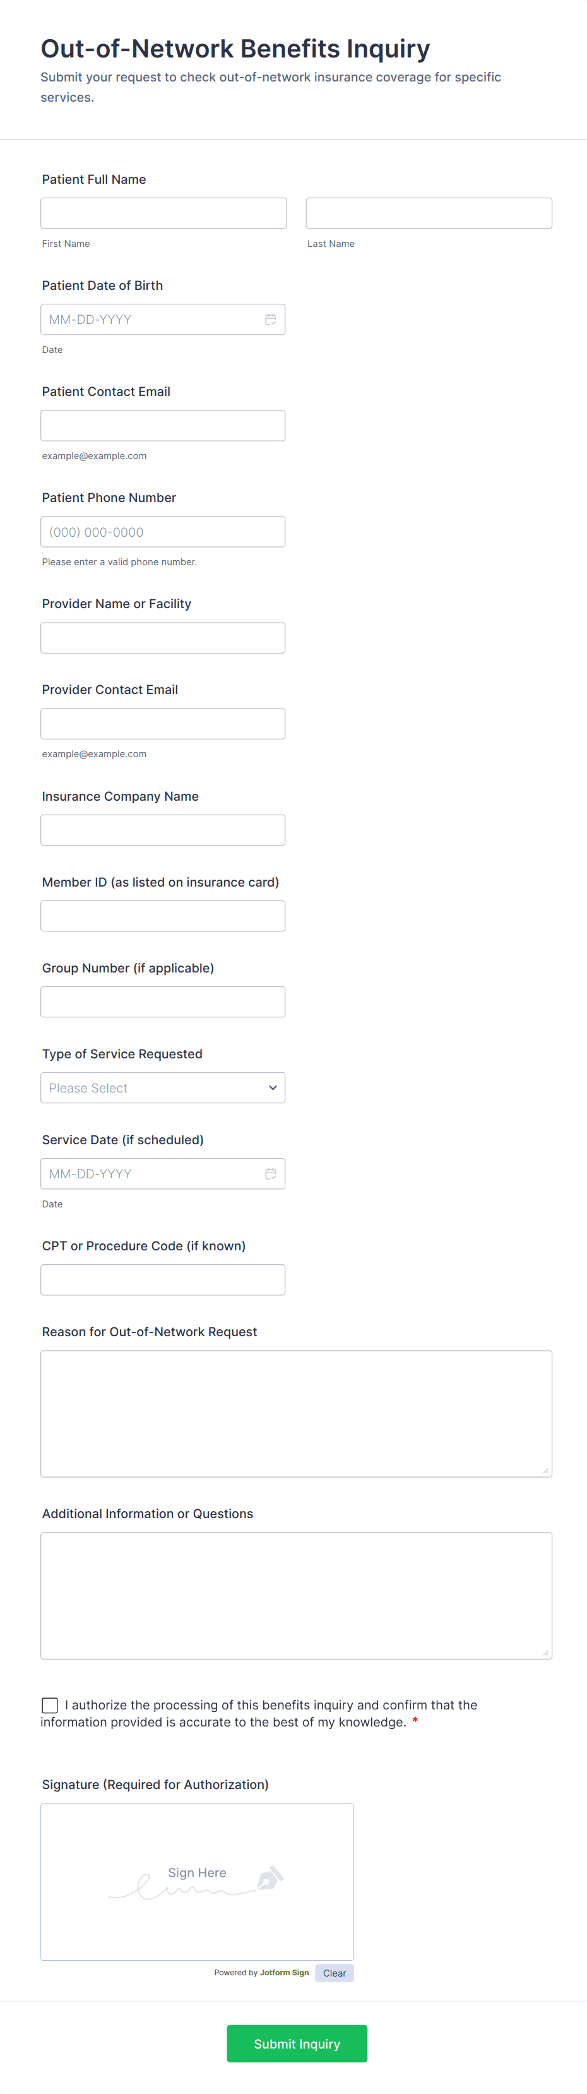The image size is (587, 2094).
Task: Open the Patient Date of Birth calendar icon
Action: [271, 320]
